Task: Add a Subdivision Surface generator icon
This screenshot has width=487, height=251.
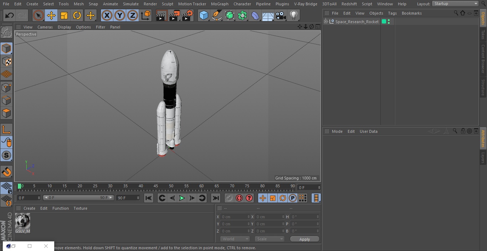Action: 230,15
